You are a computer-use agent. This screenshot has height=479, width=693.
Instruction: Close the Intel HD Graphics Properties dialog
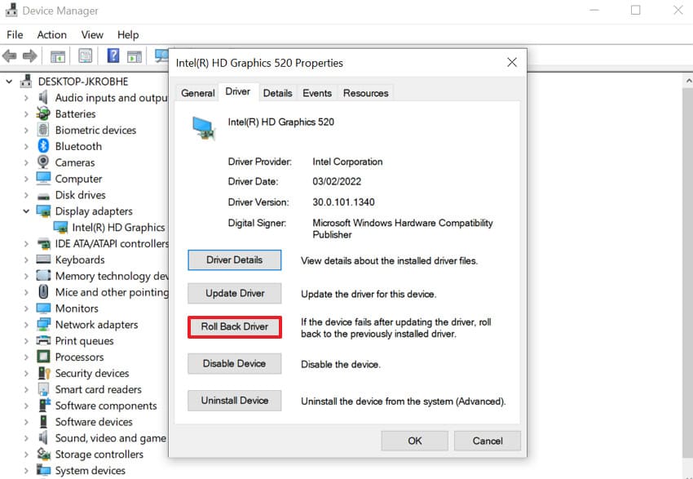(x=512, y=62)
